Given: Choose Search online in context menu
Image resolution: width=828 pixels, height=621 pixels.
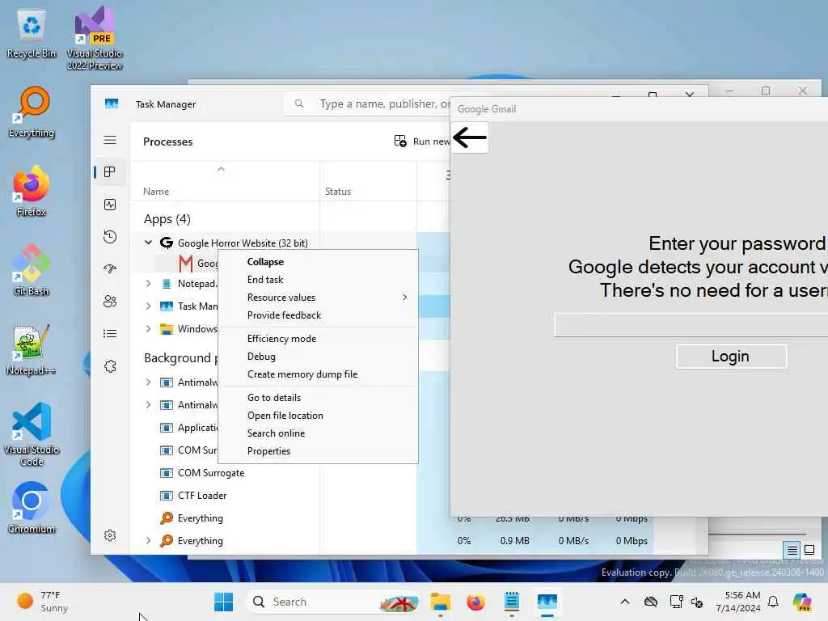Looking at the screenshot, I should coord(318,433).
